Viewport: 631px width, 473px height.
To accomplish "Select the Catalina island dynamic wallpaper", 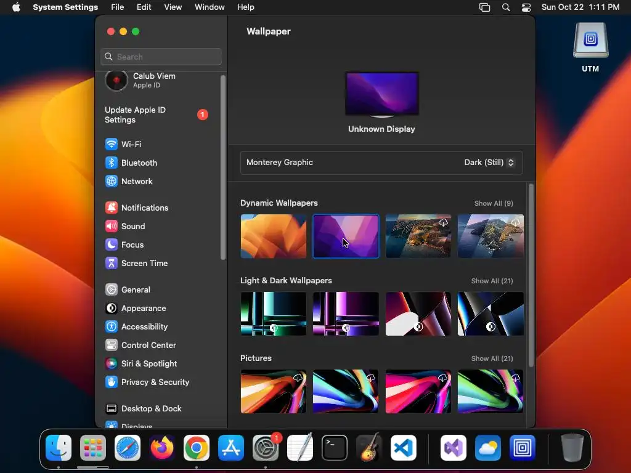I will pos(491,236).
